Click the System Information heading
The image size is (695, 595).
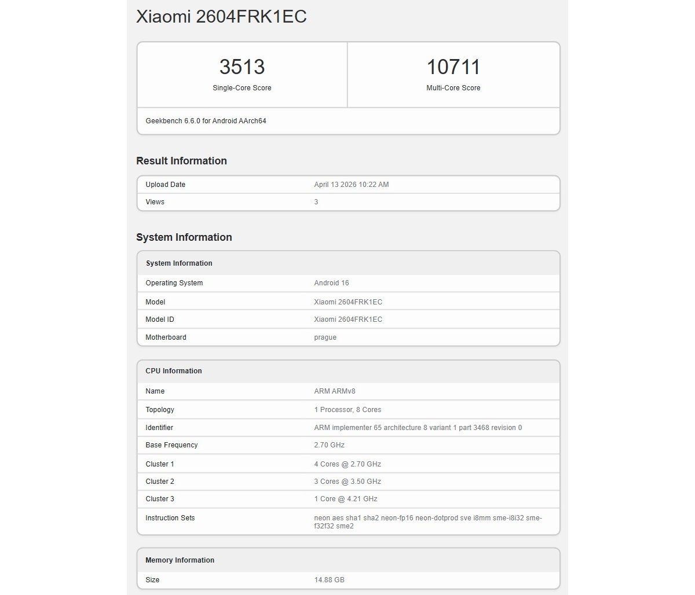click(184, 237)
